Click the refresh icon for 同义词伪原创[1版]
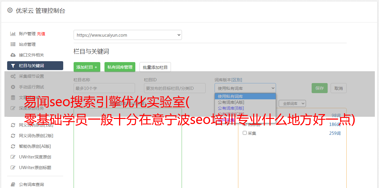Screen dimensions: 379x188 13,125
